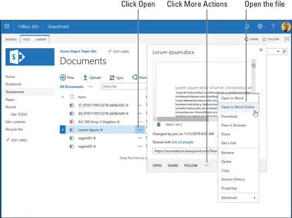
Task: Click the focus on content icon
Action: coord(287,39)
